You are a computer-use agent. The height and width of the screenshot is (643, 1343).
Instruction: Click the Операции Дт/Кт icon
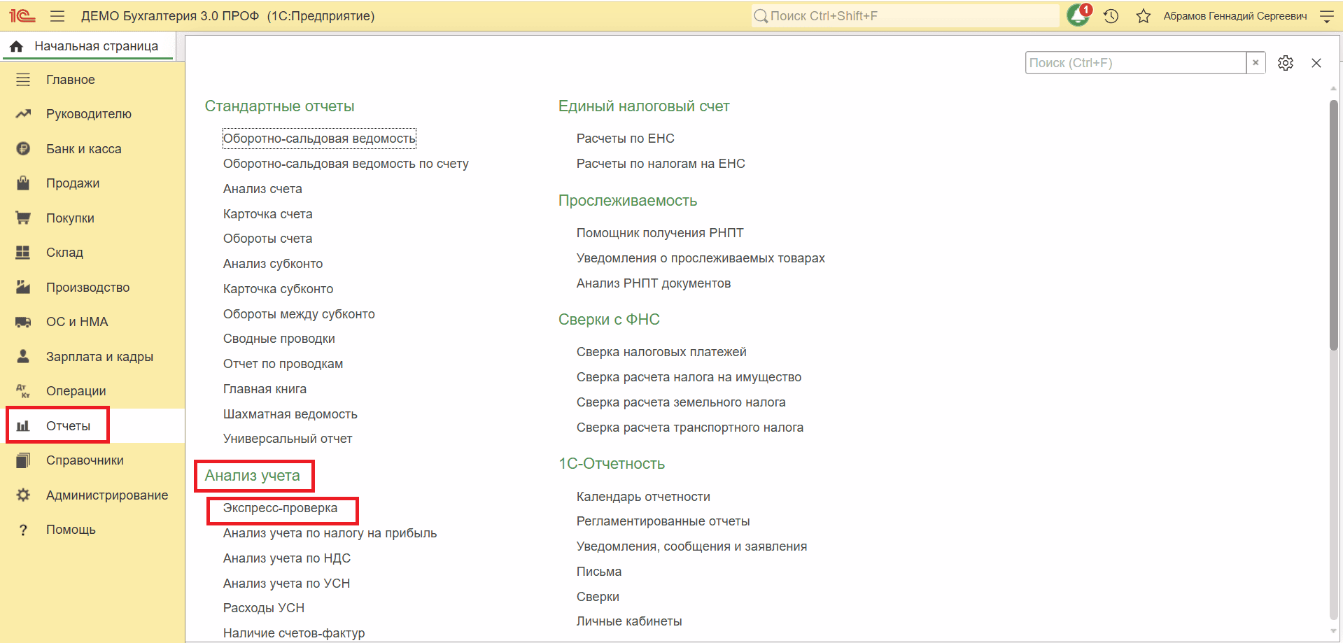pyautogui.click(x=23, y=391)
